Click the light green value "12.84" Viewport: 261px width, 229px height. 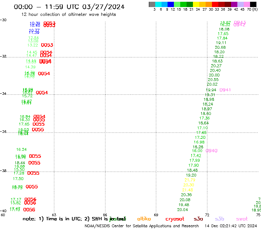point(34,38)
